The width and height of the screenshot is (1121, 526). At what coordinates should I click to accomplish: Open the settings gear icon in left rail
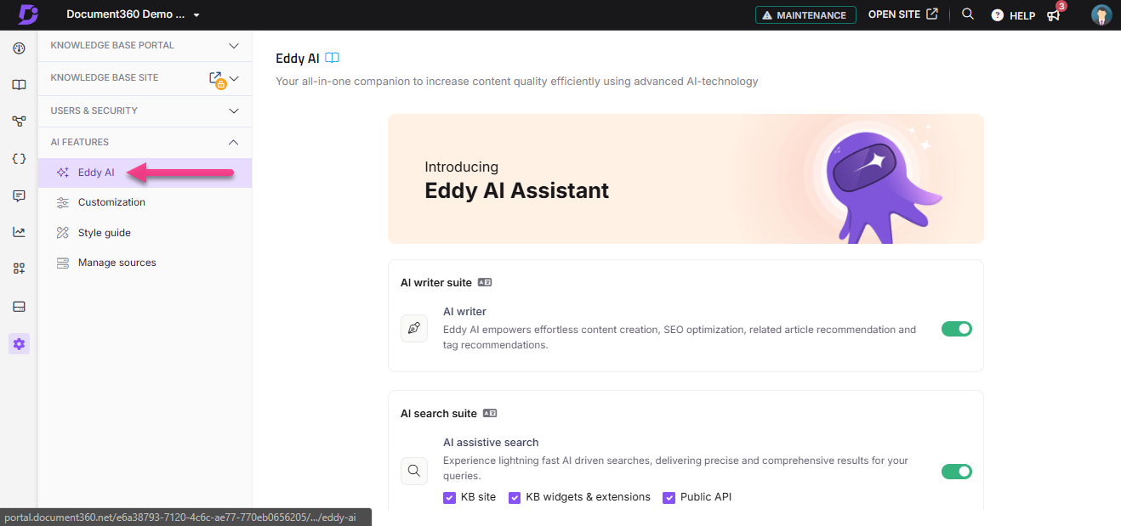pyautogui.click(x=19, y=343)
